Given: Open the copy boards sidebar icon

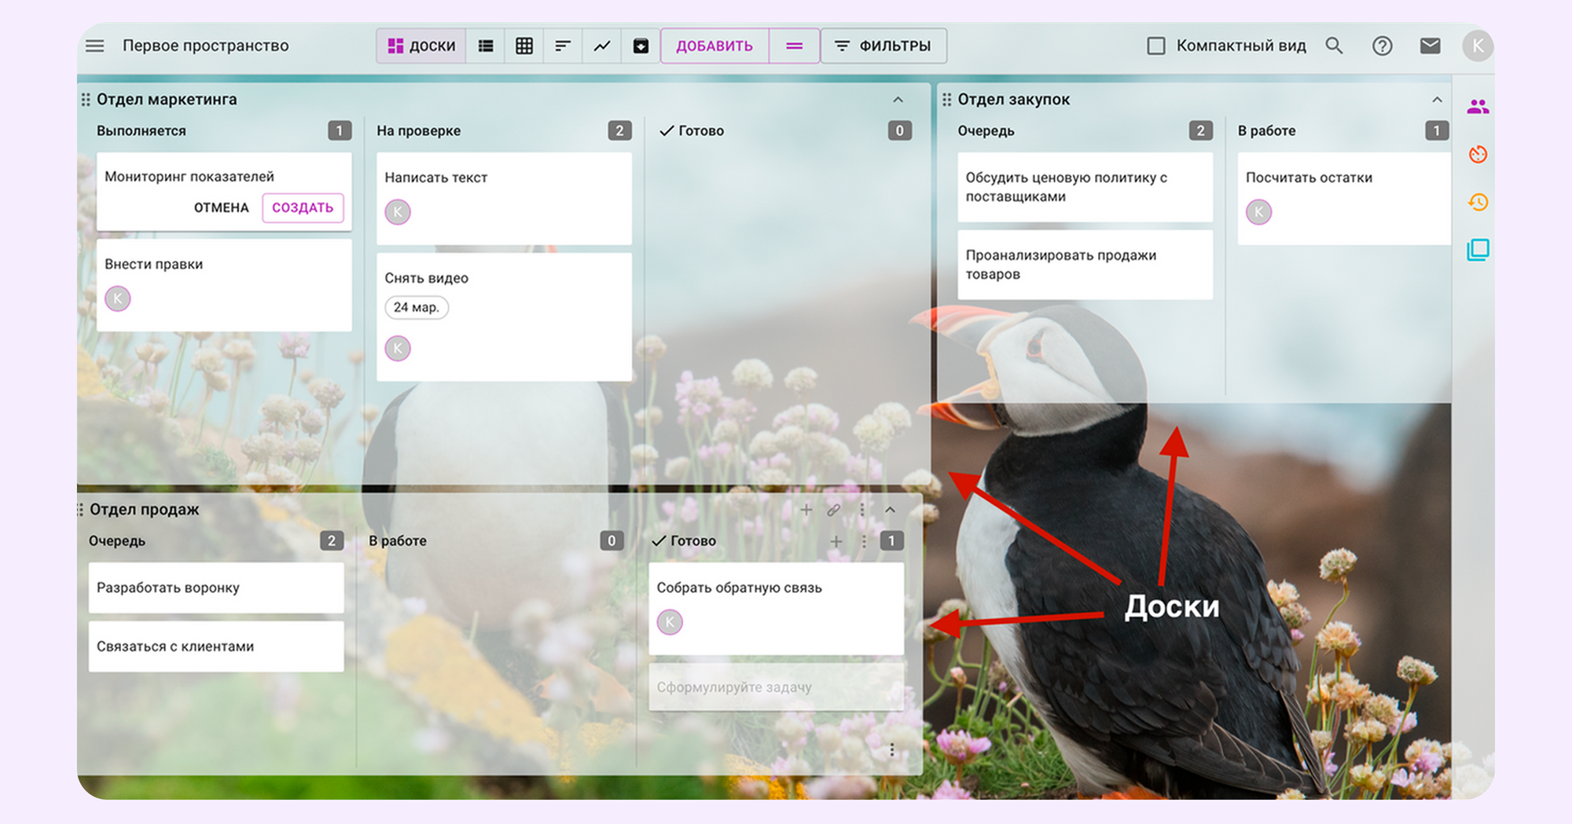Looking at the screenshot, I should click(x=1478, y=250).
